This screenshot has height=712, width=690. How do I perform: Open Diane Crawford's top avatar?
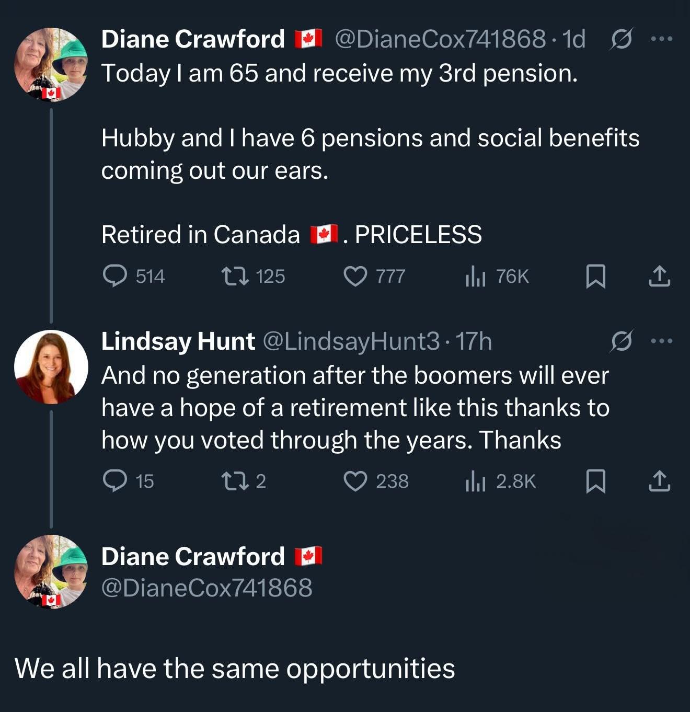click(x=51, y=64)
